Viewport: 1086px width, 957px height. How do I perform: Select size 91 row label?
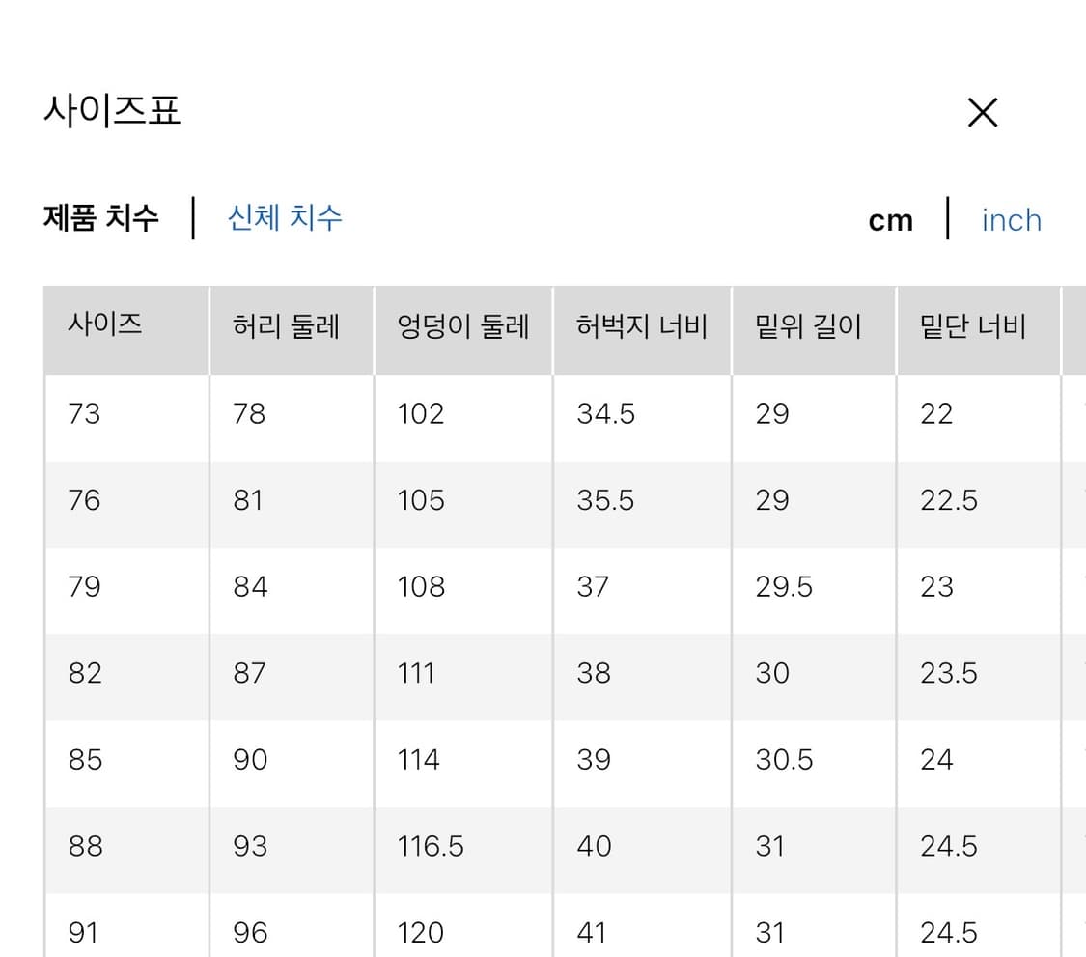click(x=84, y=933)
